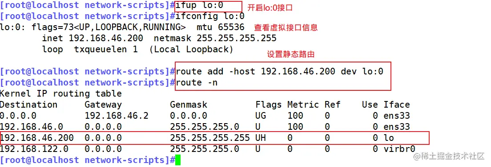Screen dimensions: 491x167
Task: Click the 'Kernel IP routing table' heading
Action: (61, 93)
